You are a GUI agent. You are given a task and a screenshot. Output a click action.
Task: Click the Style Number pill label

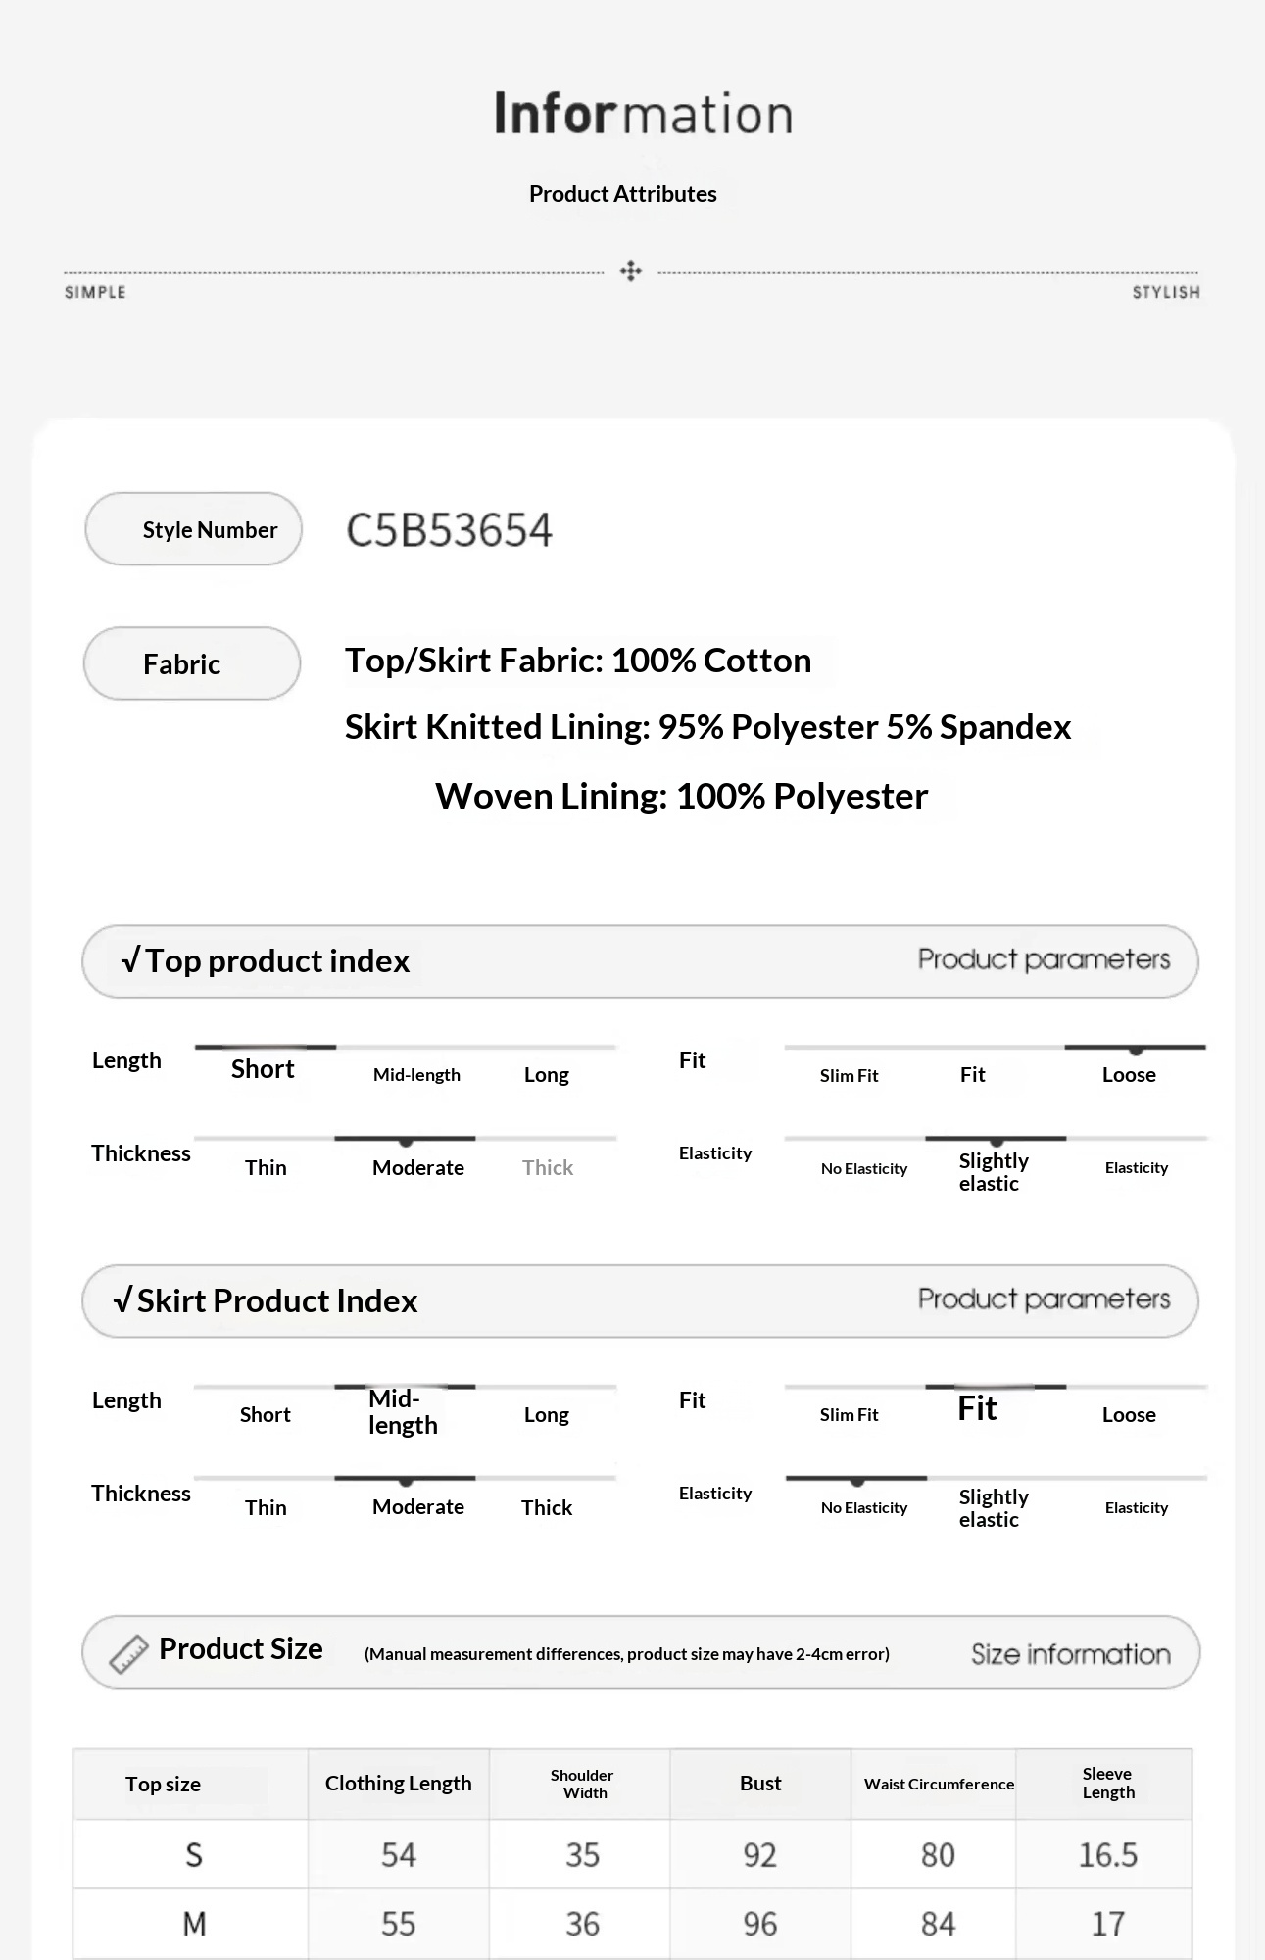coord(194,530)
